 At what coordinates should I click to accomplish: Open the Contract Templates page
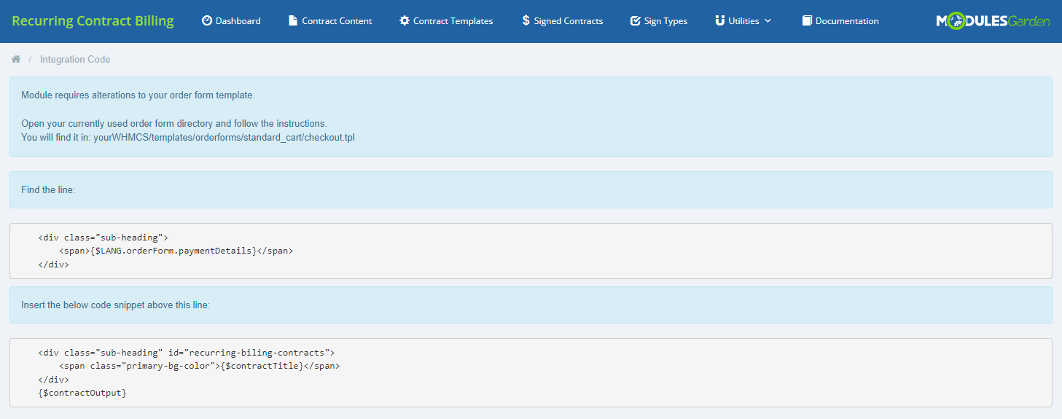click(x=446, y=21)
